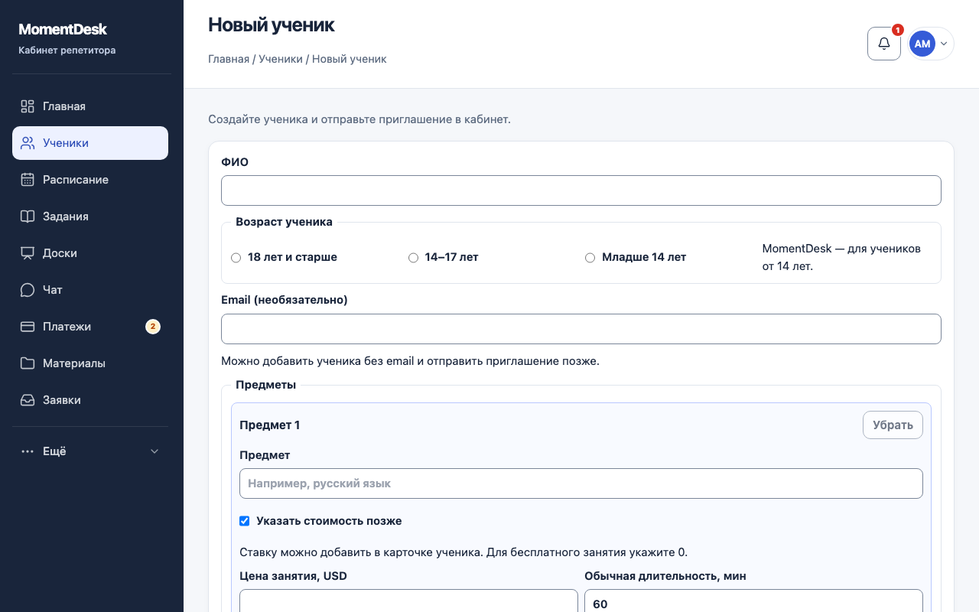Focus the Email (необязательно) field

[x=581, y=329]
